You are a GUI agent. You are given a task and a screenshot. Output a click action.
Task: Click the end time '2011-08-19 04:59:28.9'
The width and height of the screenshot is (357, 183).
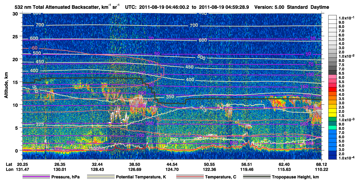pos(224,7)
